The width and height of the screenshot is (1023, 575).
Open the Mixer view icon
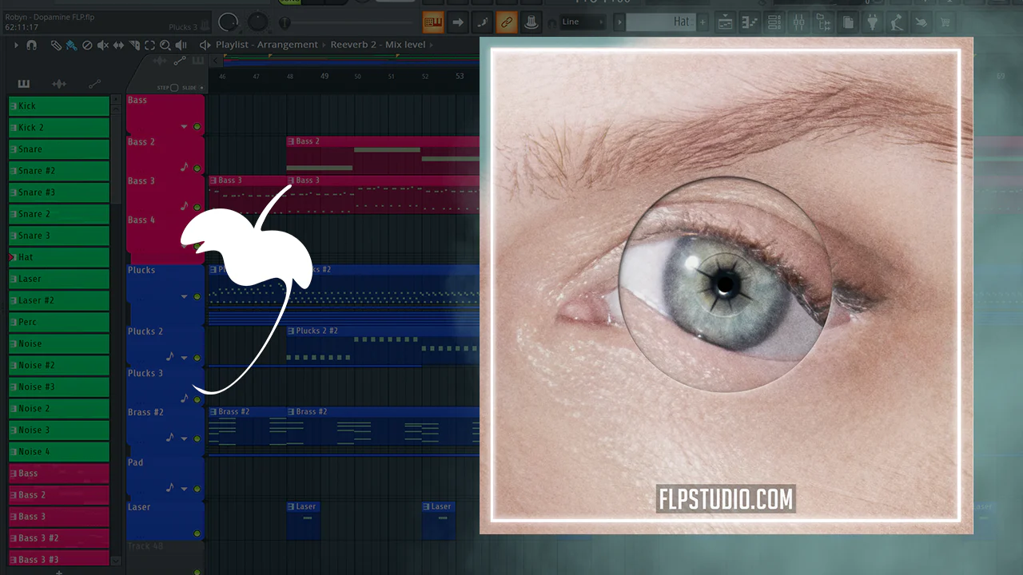click(x=799, y=22)
